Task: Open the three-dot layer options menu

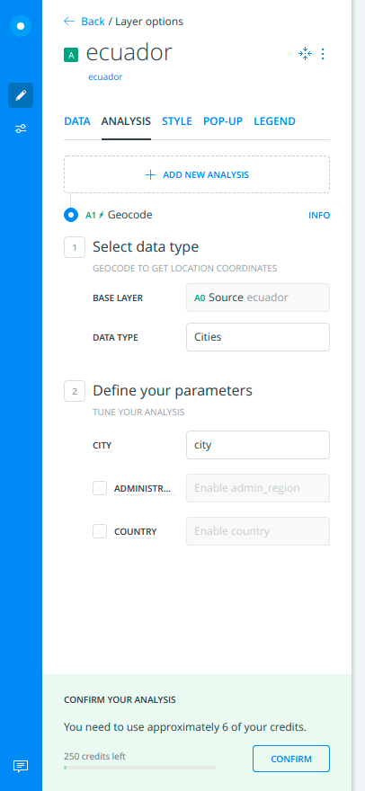Action: (323, 54)
